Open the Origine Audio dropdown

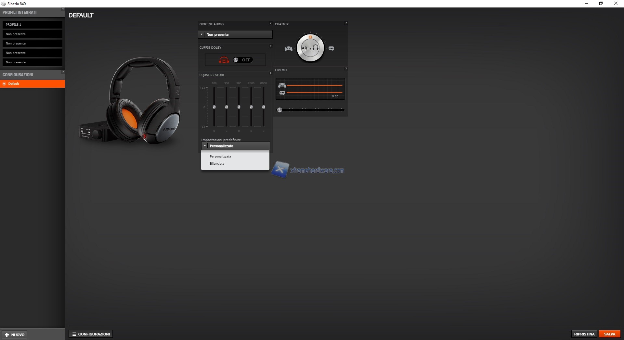235,34
